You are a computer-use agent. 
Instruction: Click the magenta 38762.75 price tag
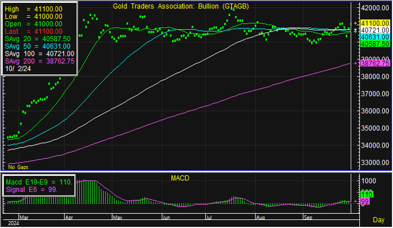(x=375, y=63)
